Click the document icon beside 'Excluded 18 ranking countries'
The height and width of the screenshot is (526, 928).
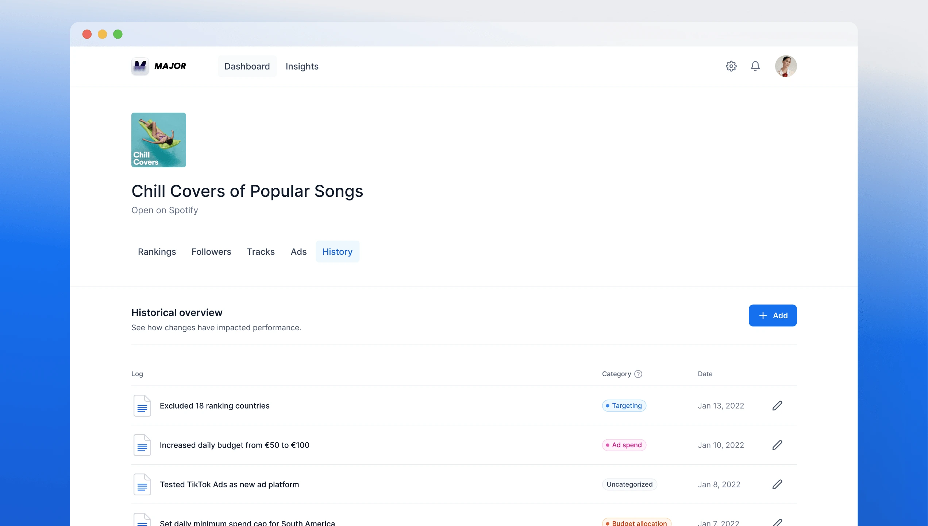pyautogui.click(x=142, y=405)
